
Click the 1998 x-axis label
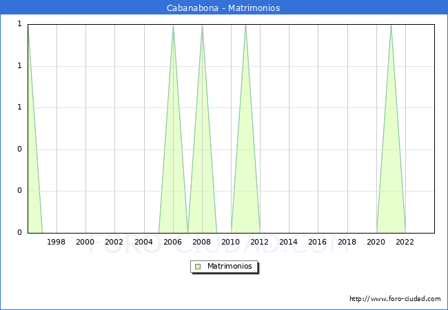pos(57,242)
